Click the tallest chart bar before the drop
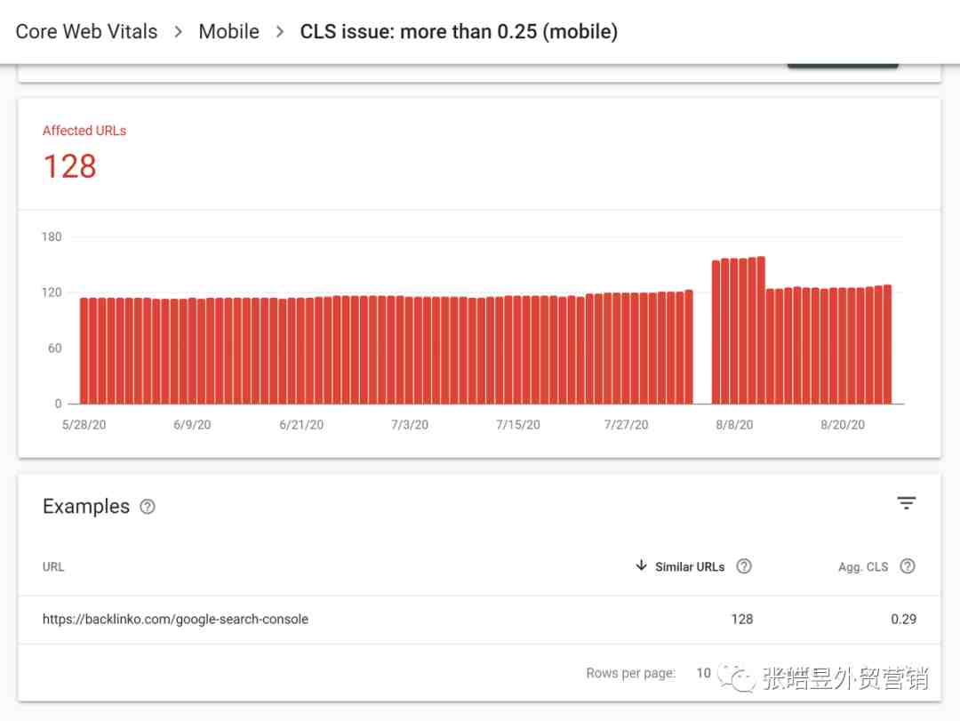Screen dimensions: 960x721 [761, 330]
